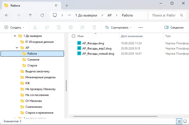Click the Rename icon in toolbar
The image size is (189, 125).
tap(71, 27)
